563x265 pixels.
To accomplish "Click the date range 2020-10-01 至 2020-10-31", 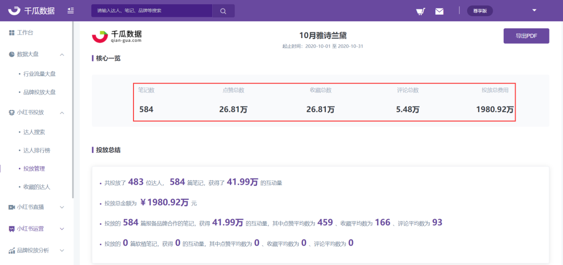I will [x=334, y=46].
